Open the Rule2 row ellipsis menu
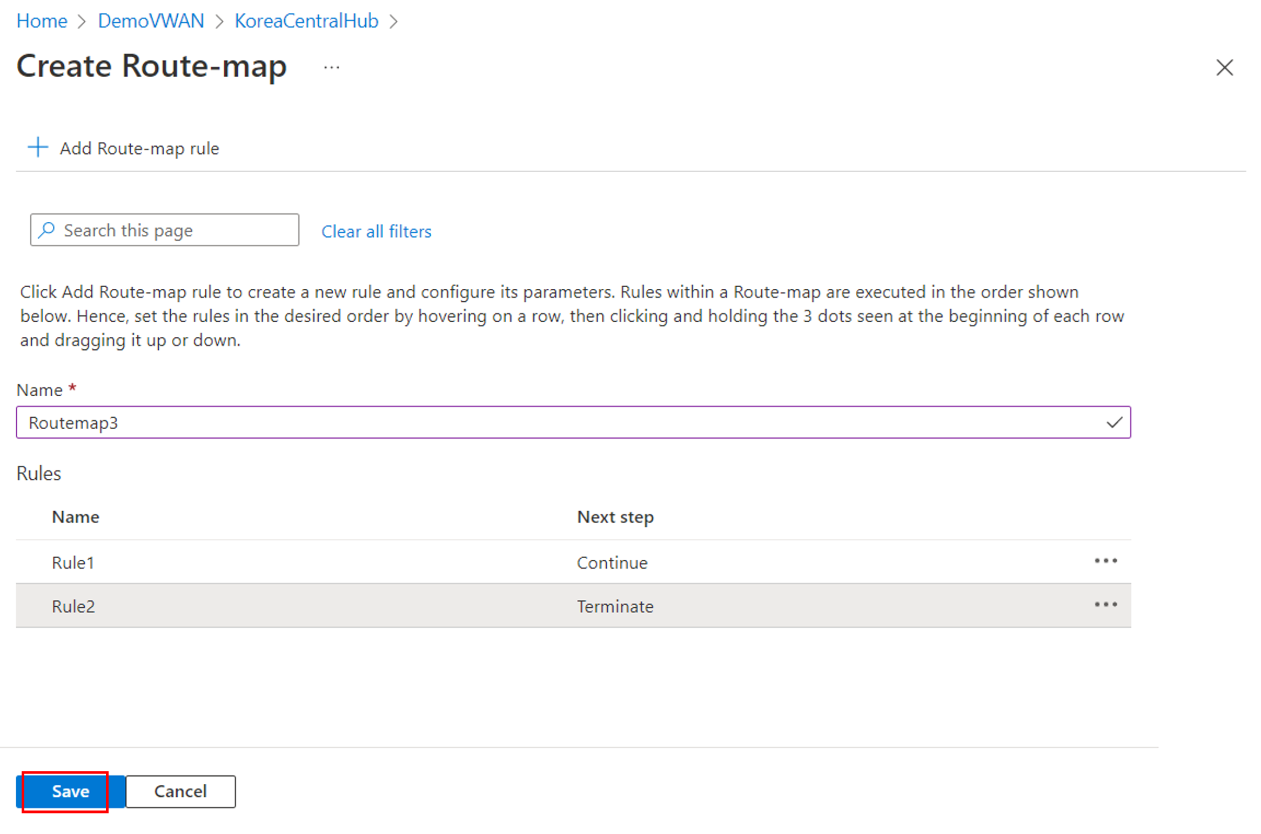The image size is (1261, 834). pyautogui.click(x=1105, y=605)
